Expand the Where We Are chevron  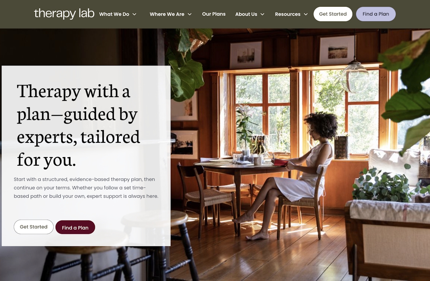point(189,14)
